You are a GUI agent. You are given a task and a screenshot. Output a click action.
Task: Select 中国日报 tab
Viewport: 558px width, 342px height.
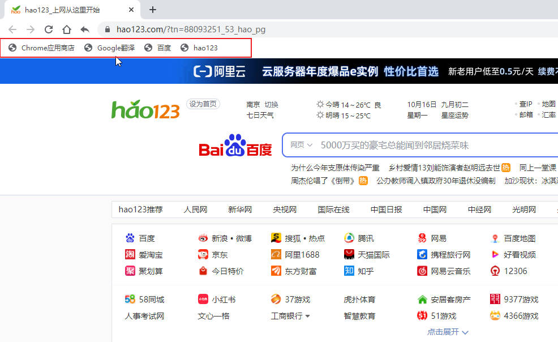386,210
